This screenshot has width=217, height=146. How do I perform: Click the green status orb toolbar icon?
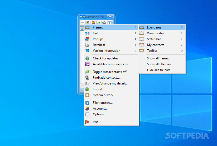point(99,23)
